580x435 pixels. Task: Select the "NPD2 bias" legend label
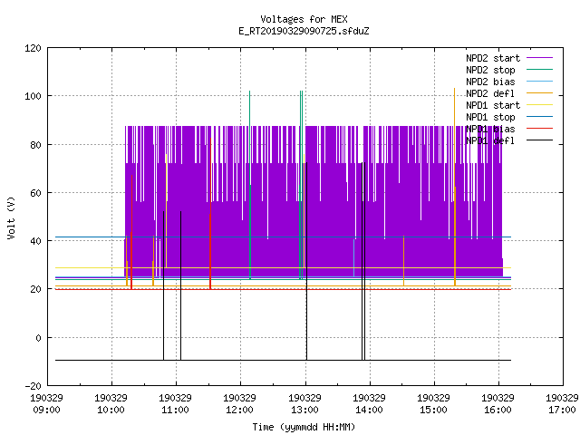click(490, 82)
